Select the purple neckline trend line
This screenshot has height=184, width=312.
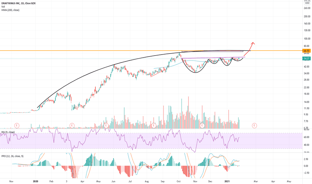[x=213, y=58]
